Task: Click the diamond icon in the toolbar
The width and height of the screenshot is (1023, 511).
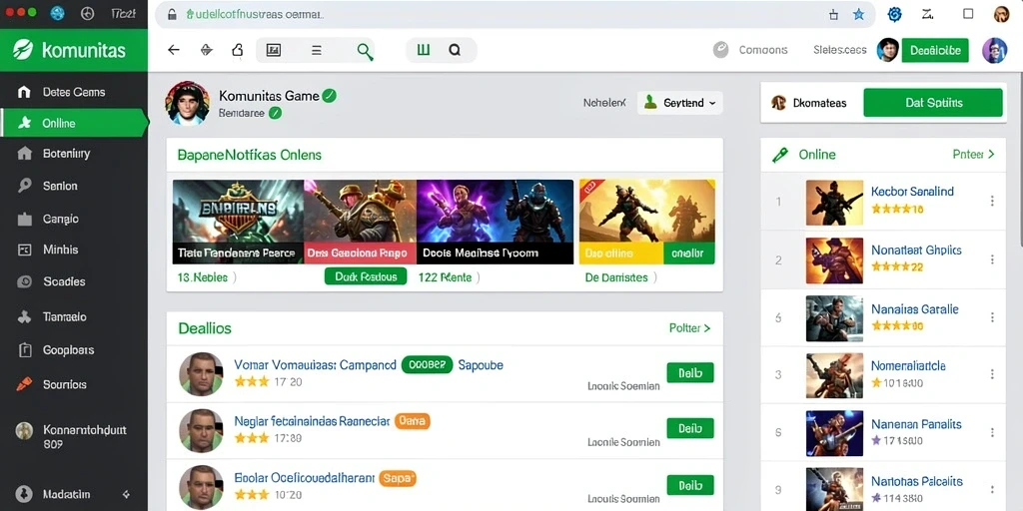Action: point(206,50)
